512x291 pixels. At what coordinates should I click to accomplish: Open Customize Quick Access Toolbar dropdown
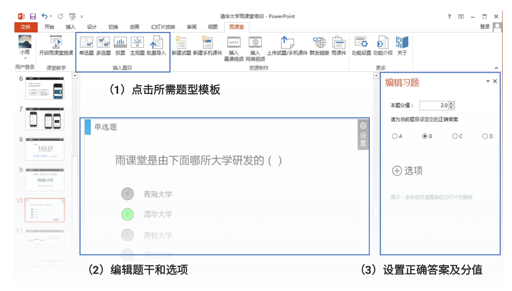click(82, 17)
